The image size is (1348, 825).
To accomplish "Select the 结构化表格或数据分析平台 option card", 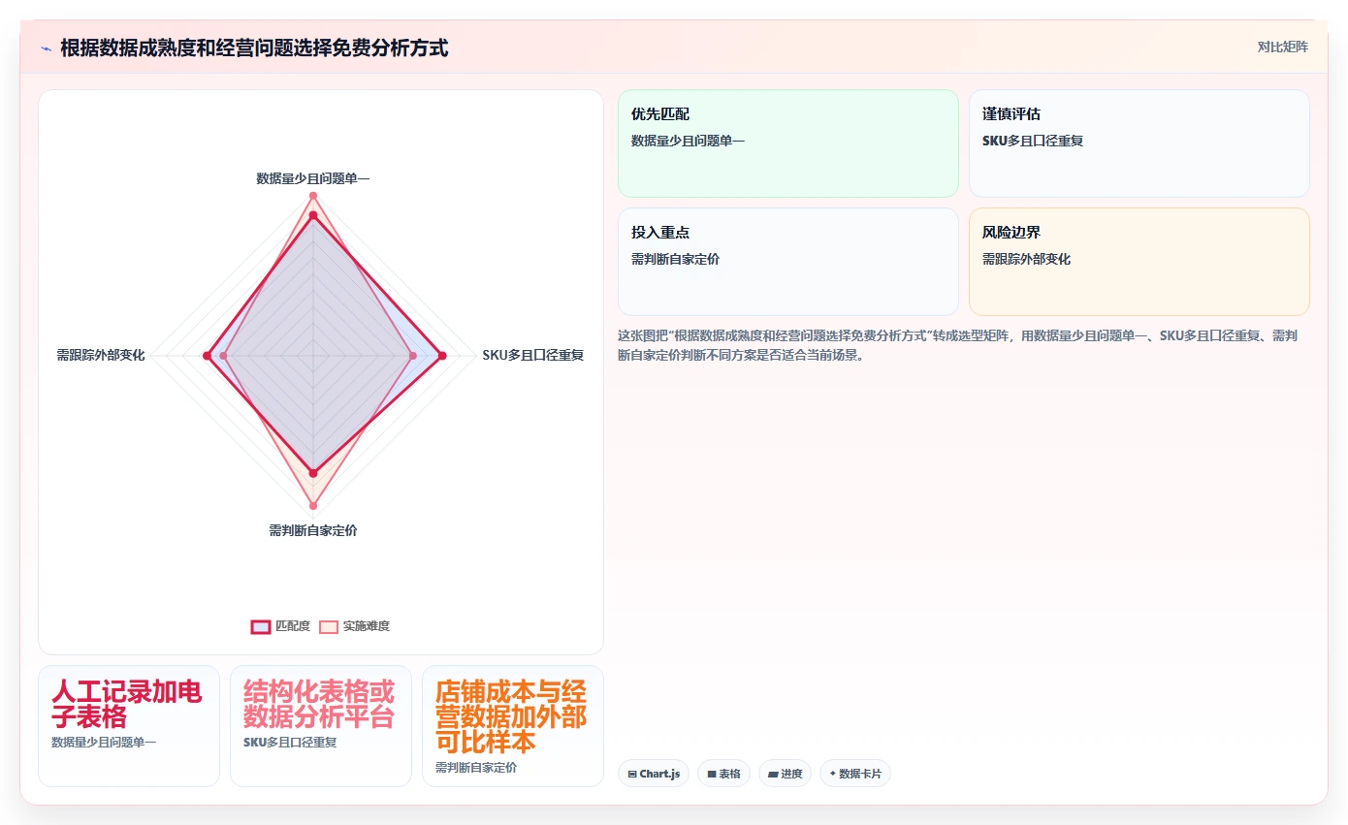I will click(x=321, y=726).
